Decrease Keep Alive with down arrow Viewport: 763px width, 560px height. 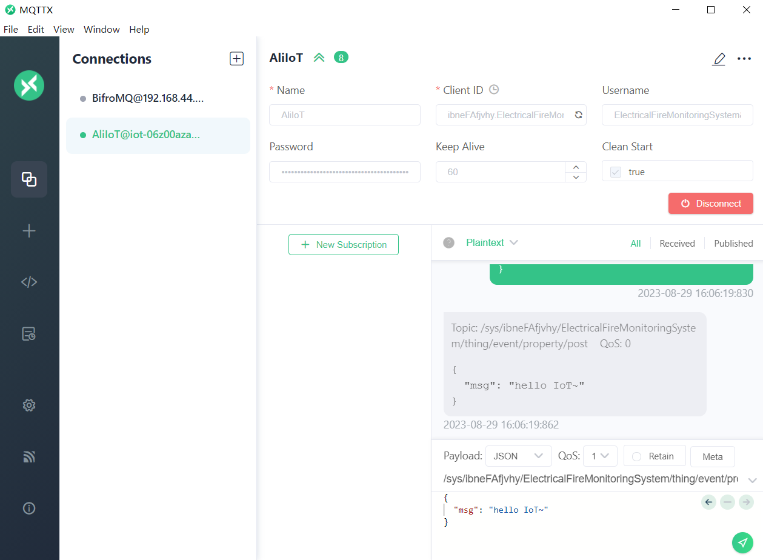click(576, 177)
